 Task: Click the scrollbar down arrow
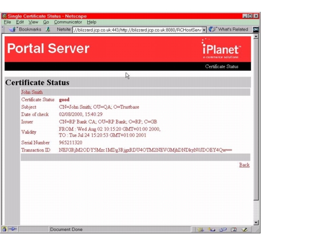[x=256, y=223]
